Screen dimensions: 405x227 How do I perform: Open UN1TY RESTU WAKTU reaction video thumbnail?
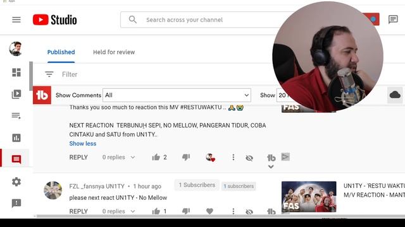coord(309,197)
